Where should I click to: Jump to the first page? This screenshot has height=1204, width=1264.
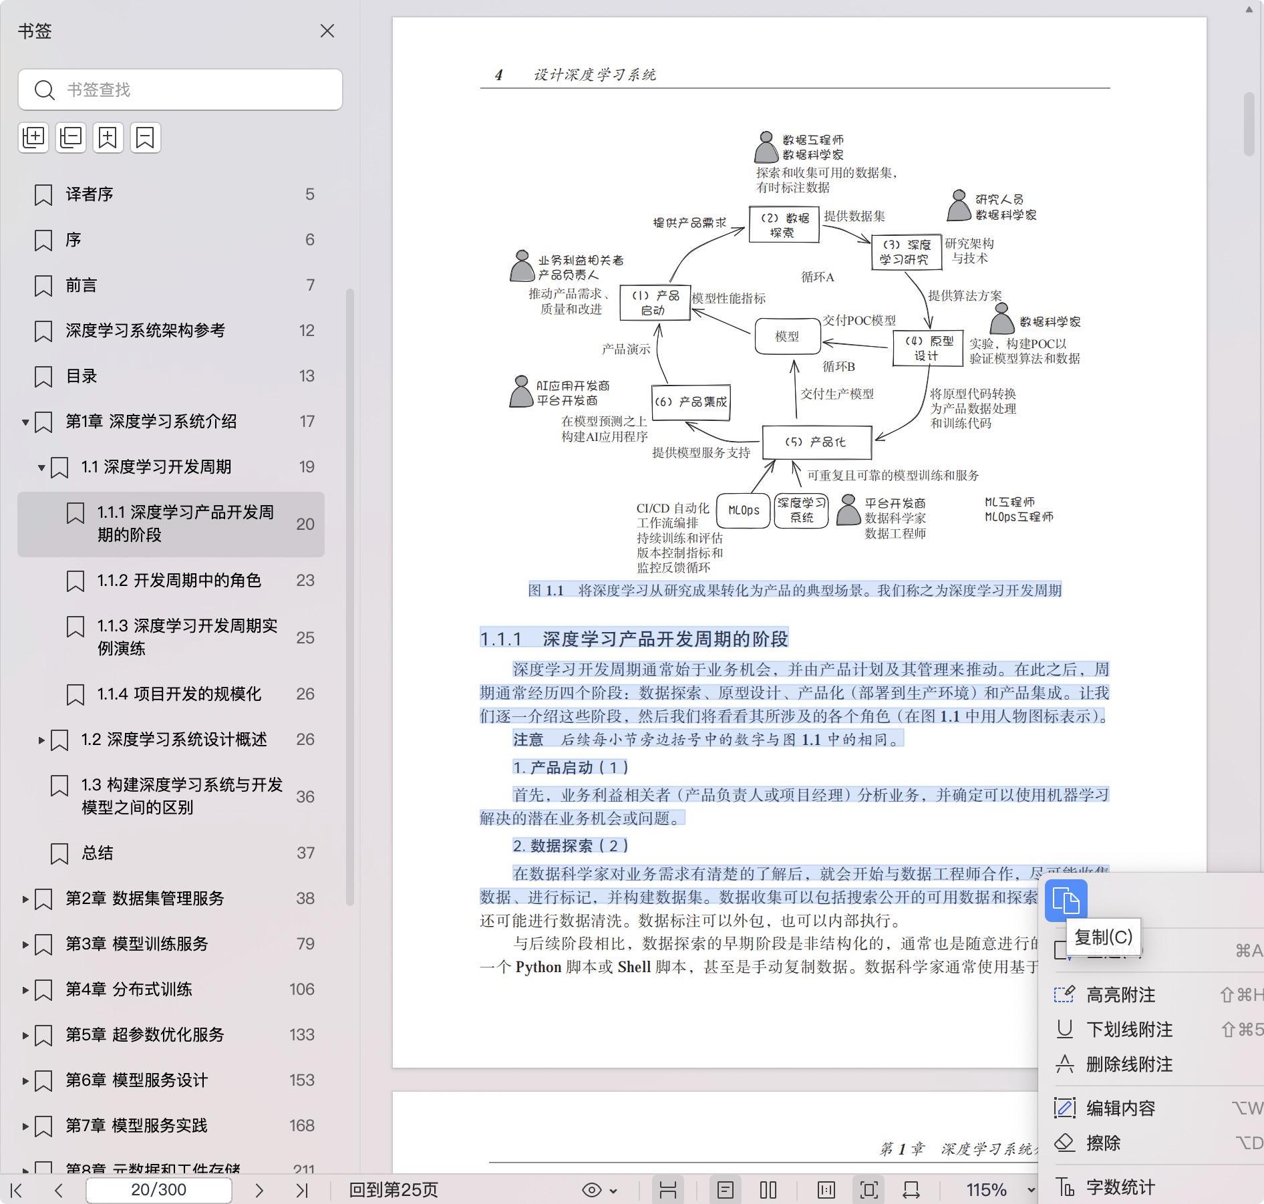point(17,1190)
